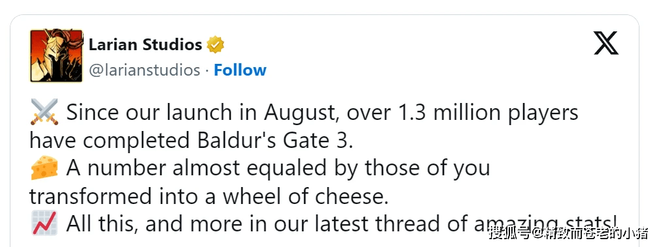Open the @larianstudios handle link

coord(144,70)
